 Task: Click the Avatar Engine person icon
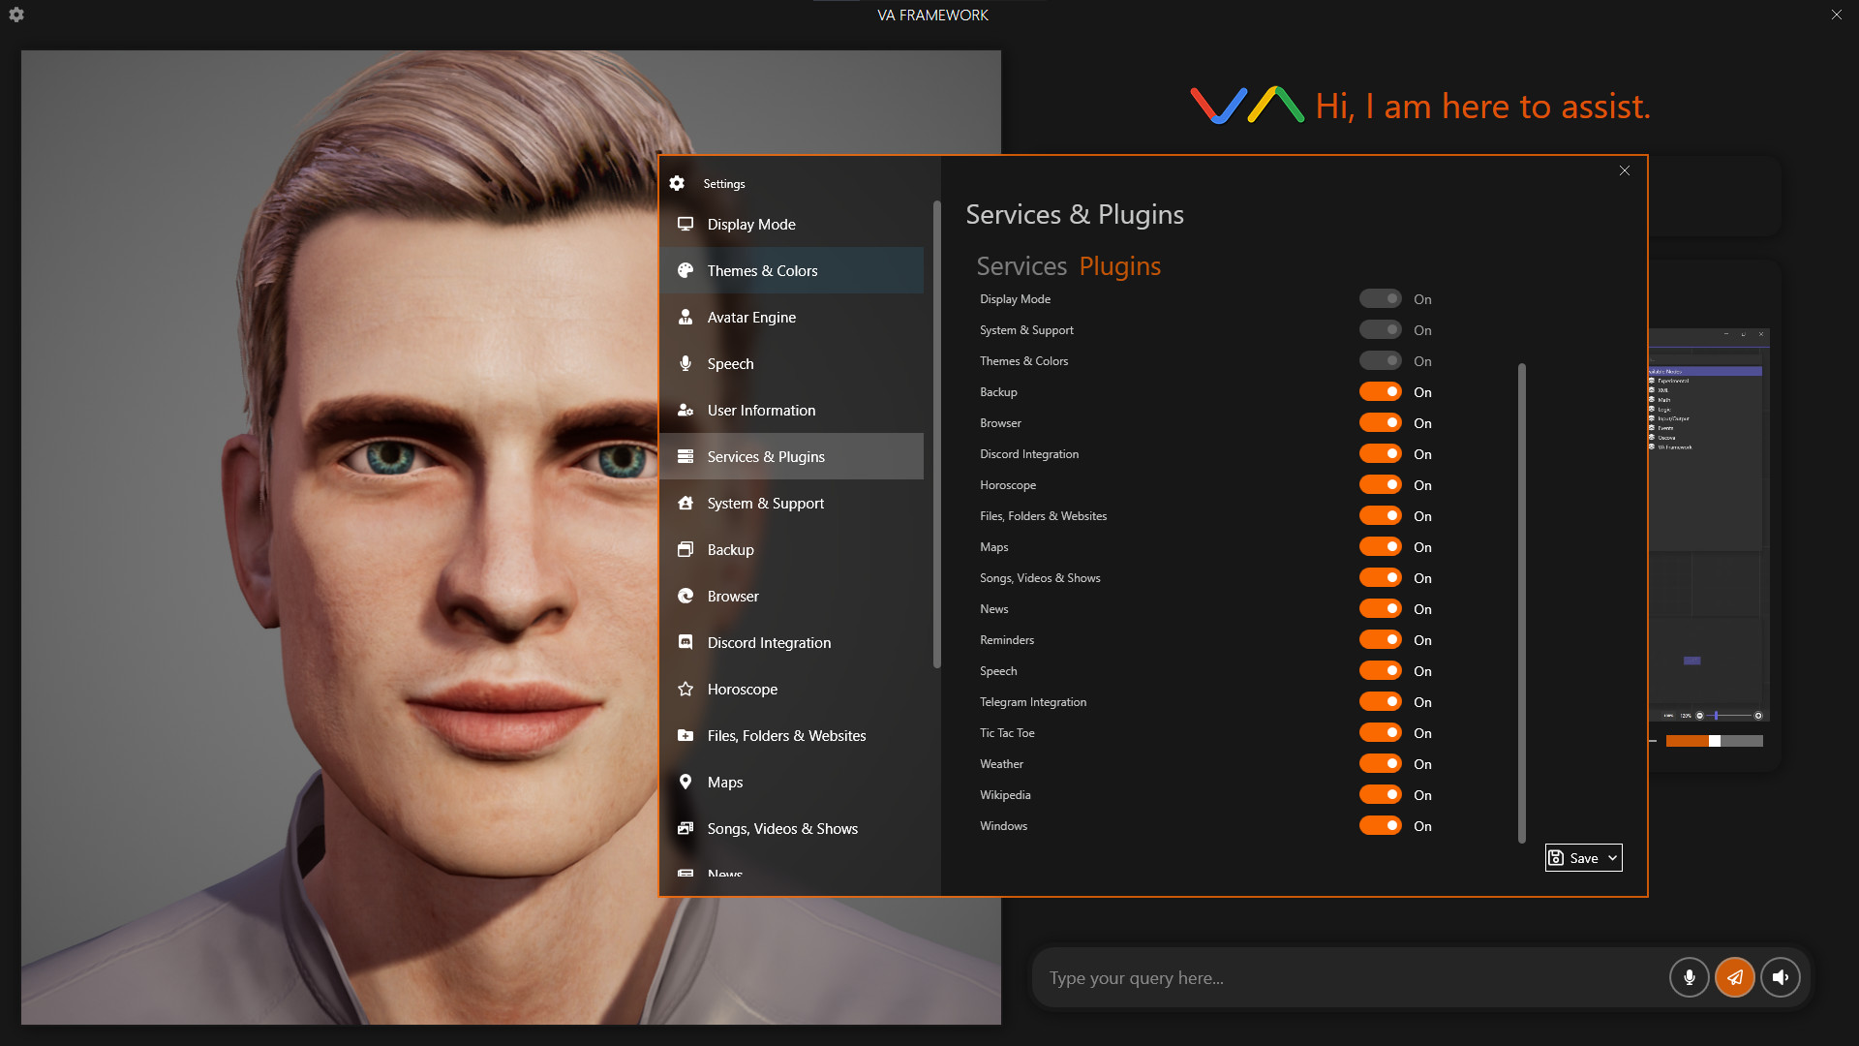[x=686, y=317]
